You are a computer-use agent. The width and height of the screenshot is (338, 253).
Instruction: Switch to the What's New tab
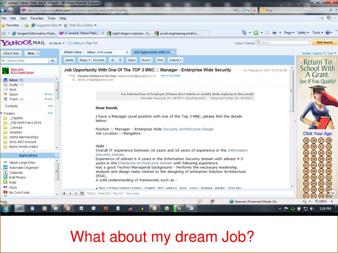pyautogui.click(x=73, y=52)
